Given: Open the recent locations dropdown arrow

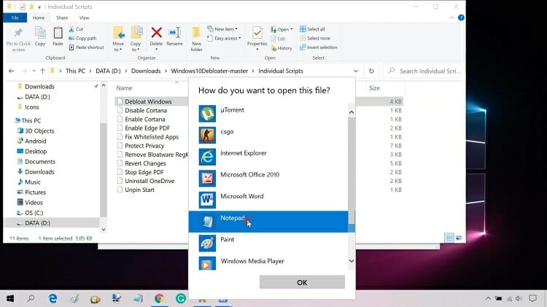Looking at the screenshot, I should coord(34,71).
